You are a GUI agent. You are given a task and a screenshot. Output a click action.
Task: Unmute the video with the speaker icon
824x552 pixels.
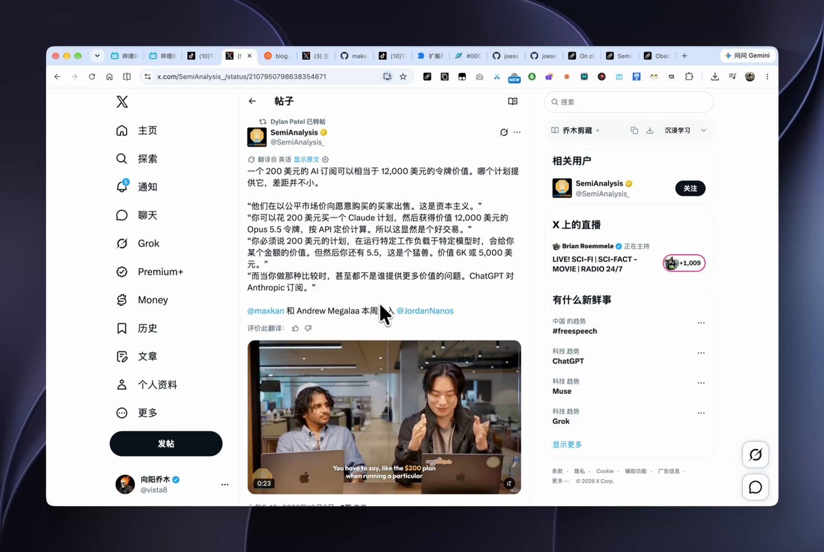click(x=509, y=484)
